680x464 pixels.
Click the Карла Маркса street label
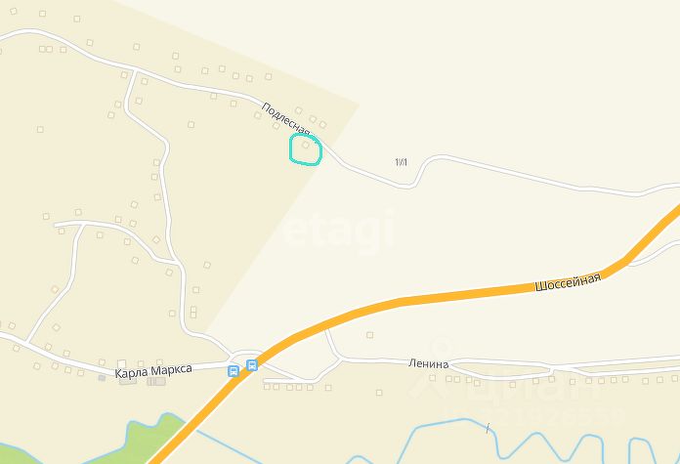153,371
